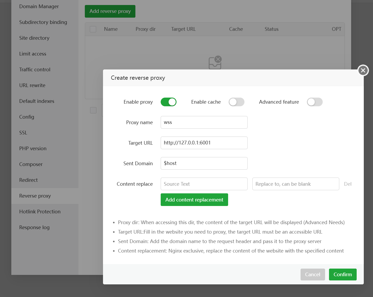Click the Name column header
Screen dimensions: 373x297
111,29
